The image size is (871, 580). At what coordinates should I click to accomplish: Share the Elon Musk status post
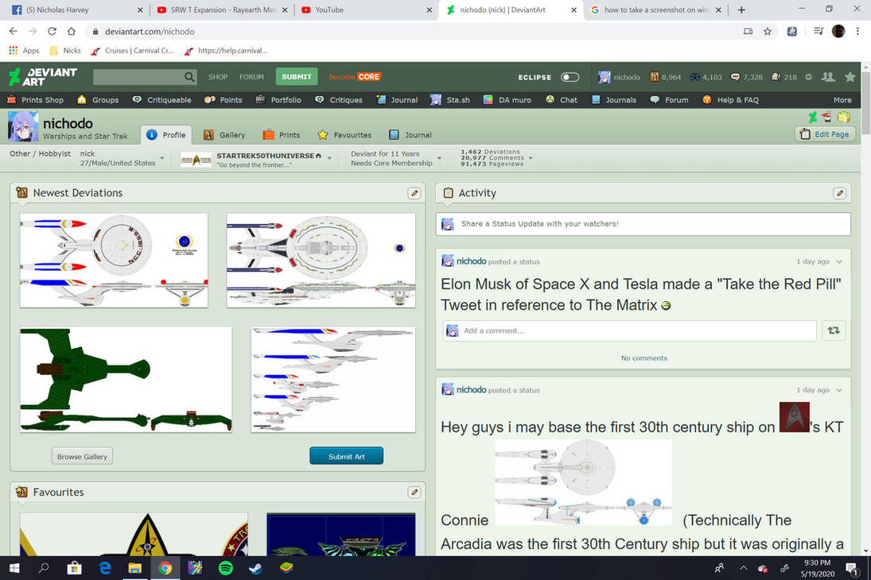(834, 331)
